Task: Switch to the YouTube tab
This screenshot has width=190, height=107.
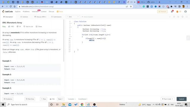Action: click(141, 2)
